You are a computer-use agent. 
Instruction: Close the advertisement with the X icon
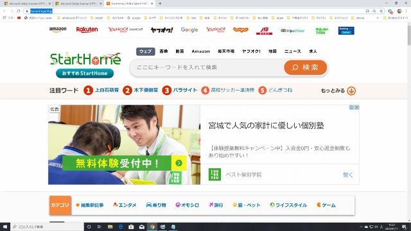coord(357,107)
